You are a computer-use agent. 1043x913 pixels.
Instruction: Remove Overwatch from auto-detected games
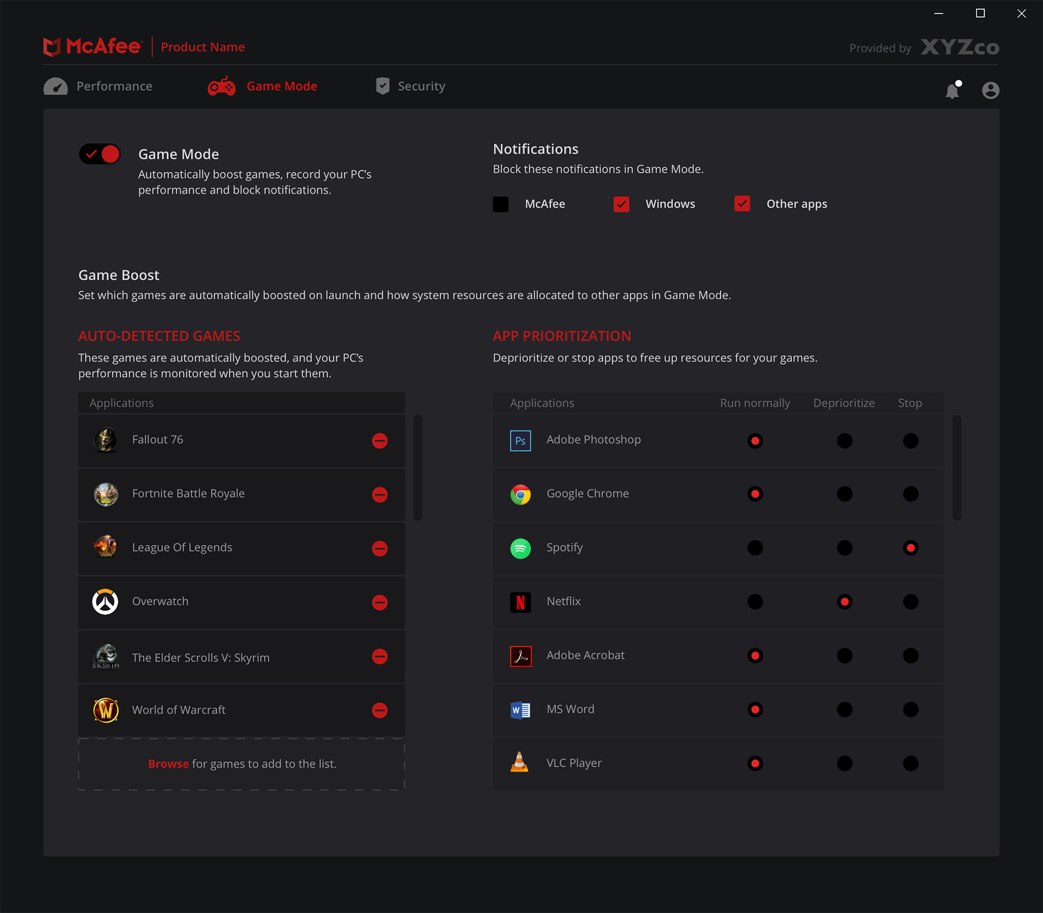(x=380, y=602)
